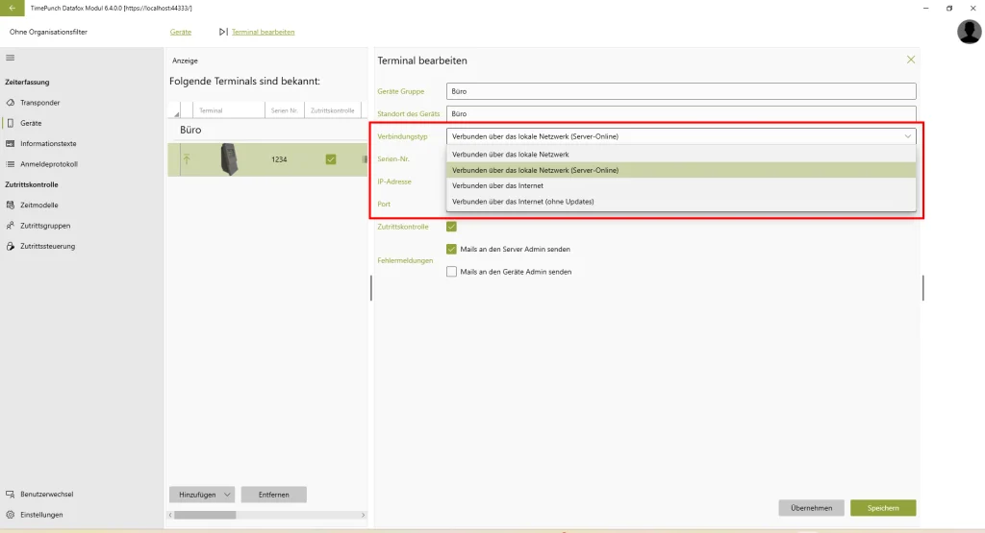The width and height of the screenshot is (985, 533).
Task: Select 'Verbunden über das lokale Netzwerk (Server-Online)' in the list
Action: 681,170
